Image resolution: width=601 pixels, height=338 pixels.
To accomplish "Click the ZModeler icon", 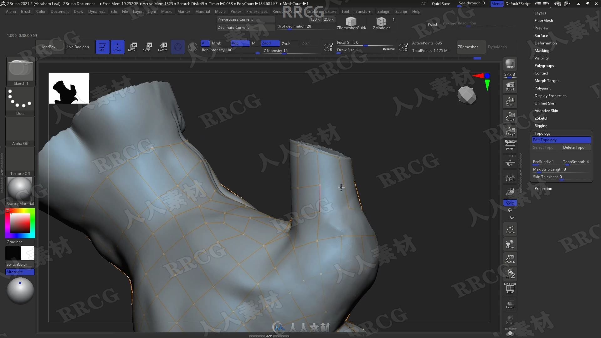I will click(x=381, y=22).
